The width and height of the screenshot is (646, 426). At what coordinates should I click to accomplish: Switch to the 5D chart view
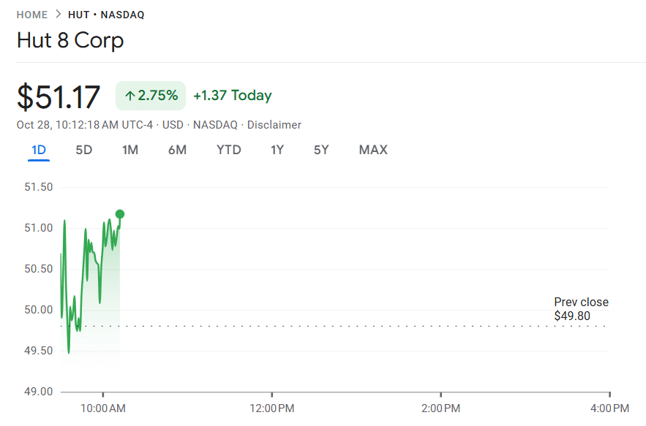[x=83, y=150]
